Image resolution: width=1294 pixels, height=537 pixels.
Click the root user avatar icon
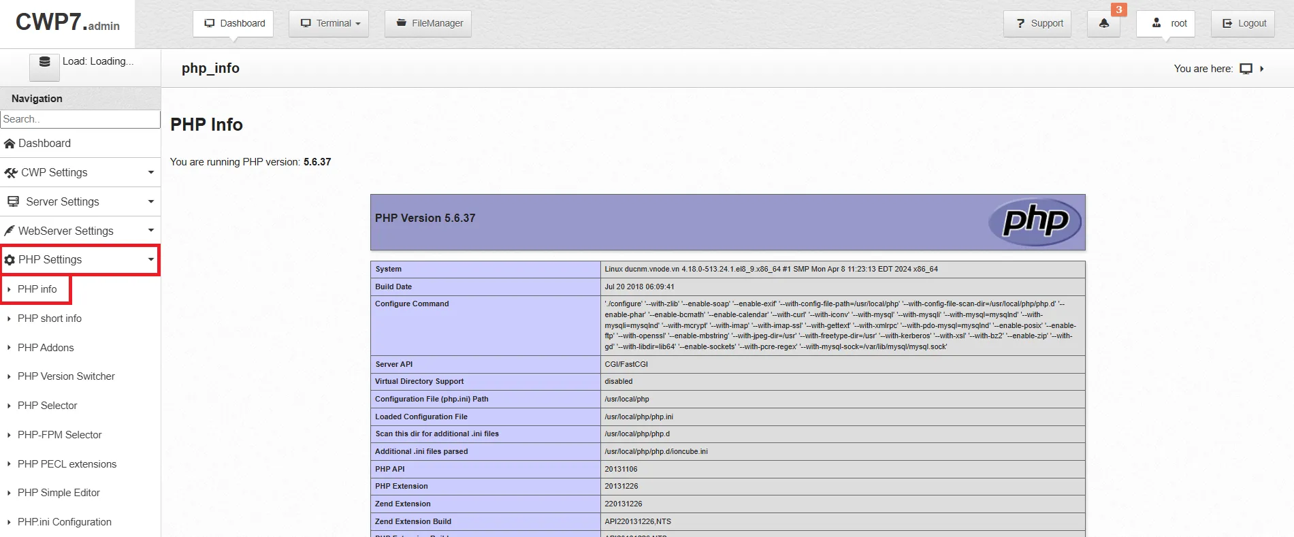coord(1156,22)
